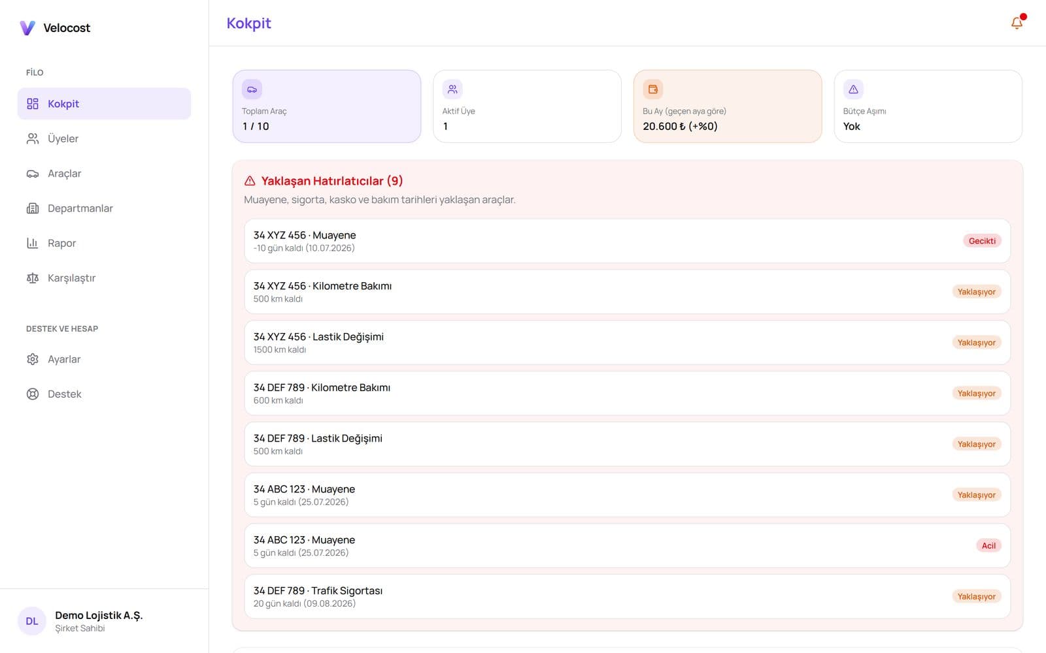Open the Üyeler menu item
The height and width of the screenshot is (653, 1046).
coord(104,138)
